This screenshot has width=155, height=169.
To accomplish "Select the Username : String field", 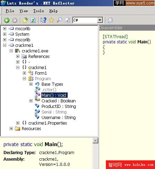I will (58, 118).
